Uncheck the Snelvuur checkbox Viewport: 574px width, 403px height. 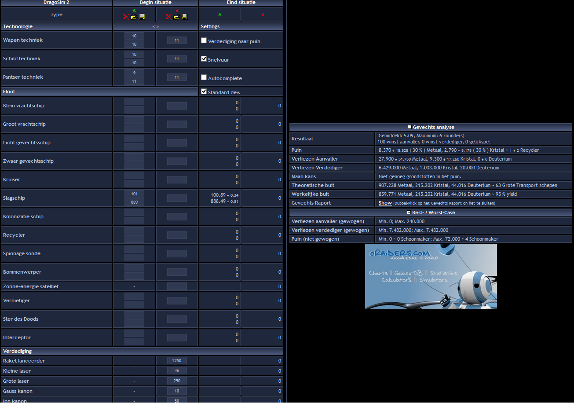click(x=204, y=59)
